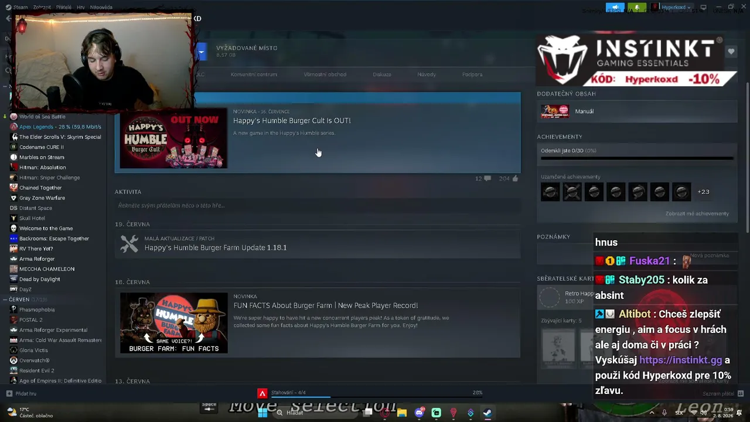Viewport: 750px width, 422px height.
Task: Open File Explorer from the taskbar
Action: 402,413
